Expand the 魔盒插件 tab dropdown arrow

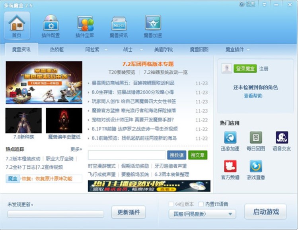tap(248, 50)
